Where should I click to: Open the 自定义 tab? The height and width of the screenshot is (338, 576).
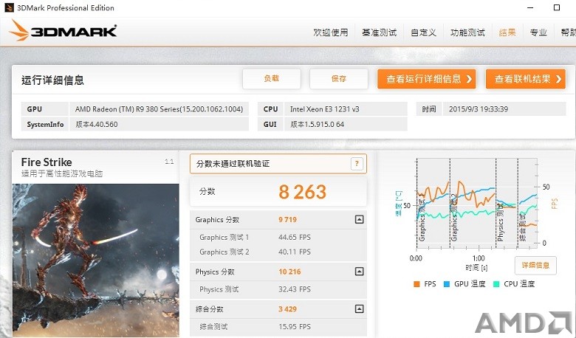click(424, 32)
